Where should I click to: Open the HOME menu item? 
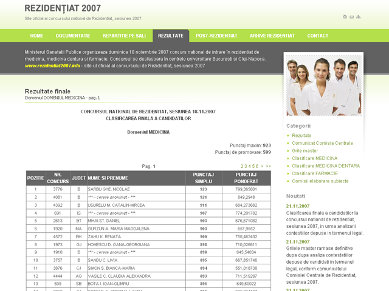pos(36,36)
